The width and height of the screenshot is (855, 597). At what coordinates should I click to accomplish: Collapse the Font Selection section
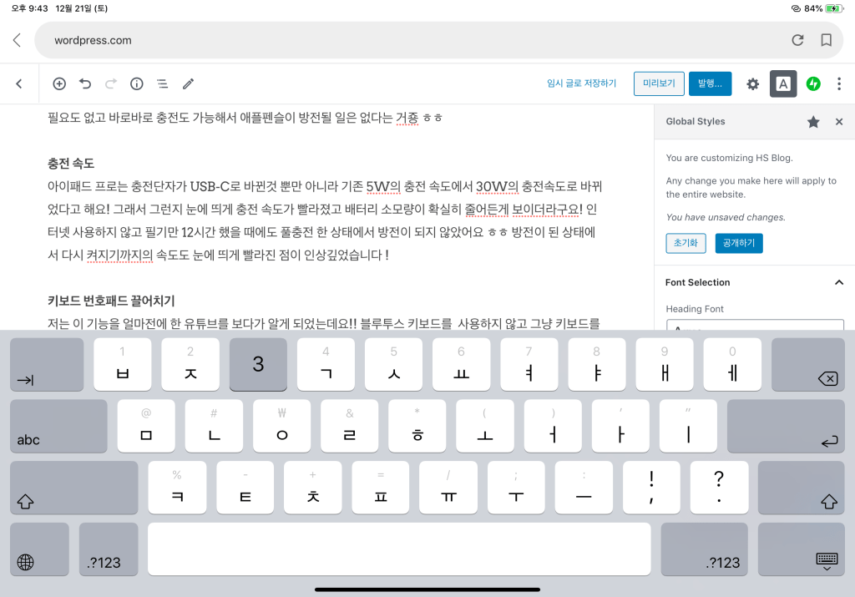[839, 282]
